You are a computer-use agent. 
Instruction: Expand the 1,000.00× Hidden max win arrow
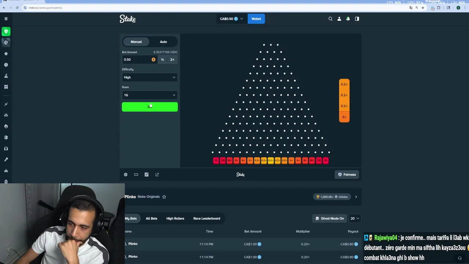click(x=356, y=197)
